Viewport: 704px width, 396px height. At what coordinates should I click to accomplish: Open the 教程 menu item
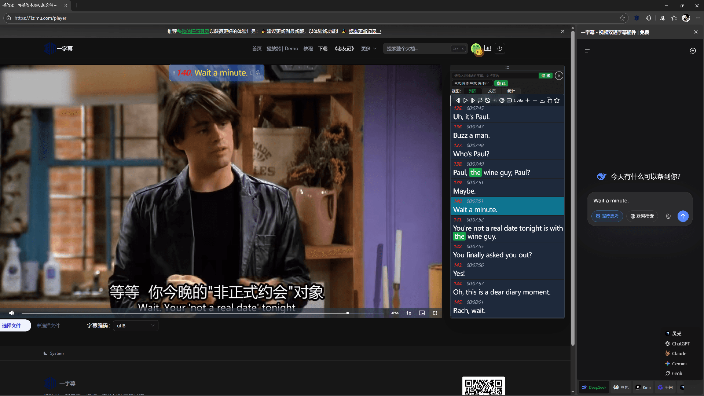(x=308, y=48)
